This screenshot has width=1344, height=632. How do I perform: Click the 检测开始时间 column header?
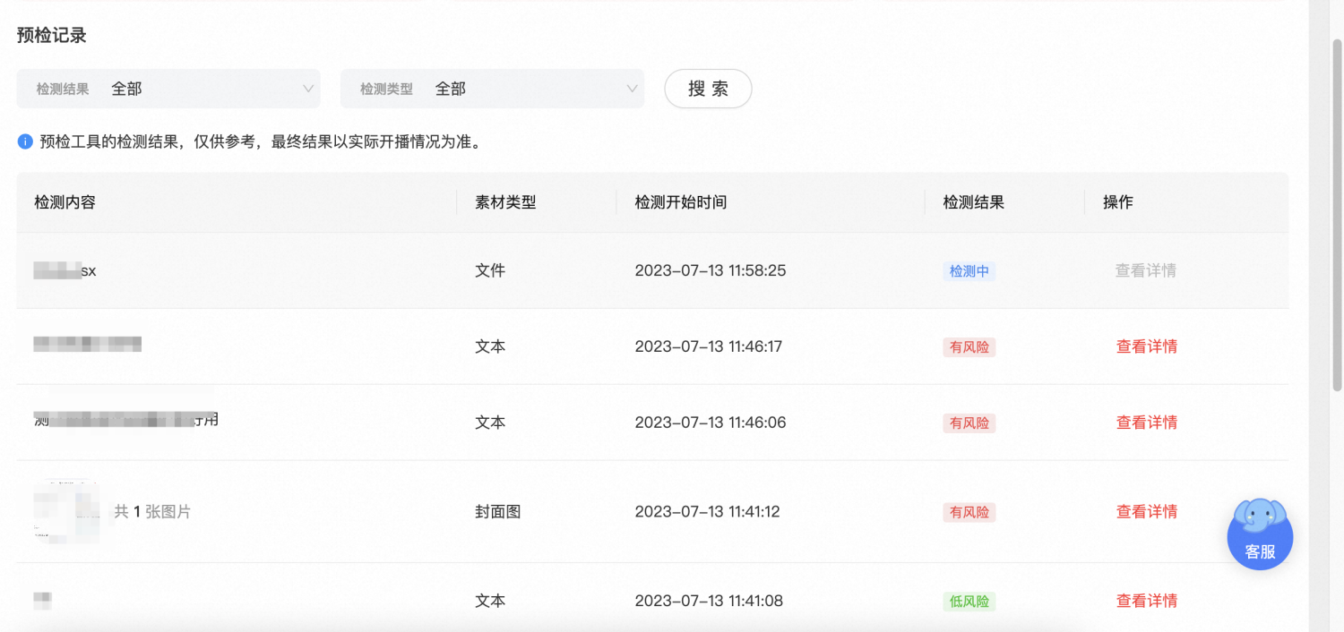click(681, 202)
